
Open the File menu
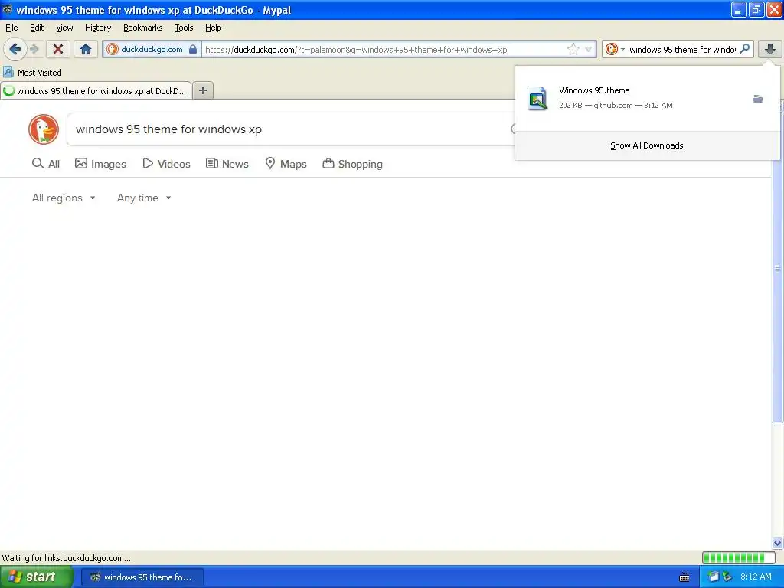(x=11, y=28)
